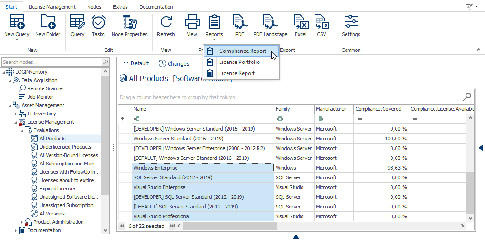Open the grid search magnifier icon

467,97
